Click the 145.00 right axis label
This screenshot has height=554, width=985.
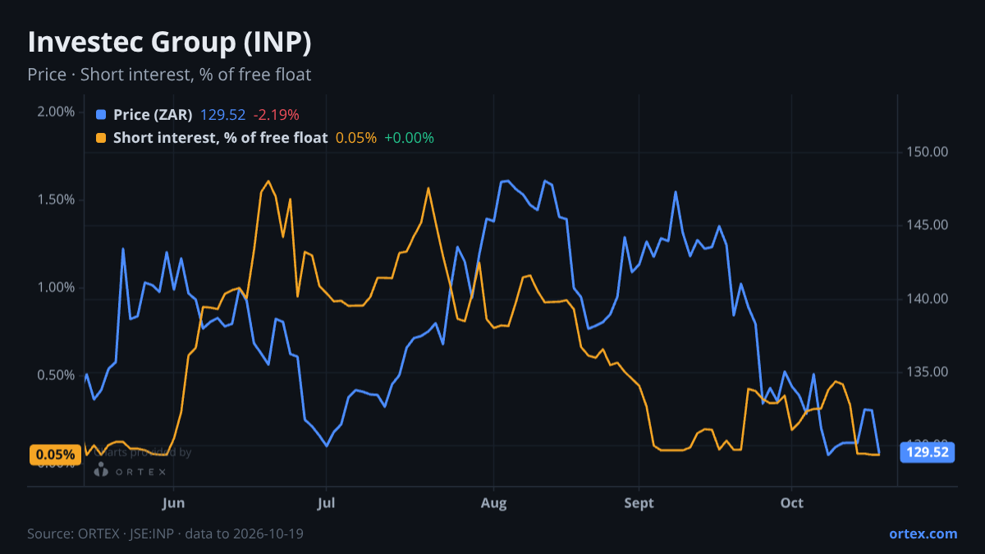pyautogui.click(x=928, y=225)
